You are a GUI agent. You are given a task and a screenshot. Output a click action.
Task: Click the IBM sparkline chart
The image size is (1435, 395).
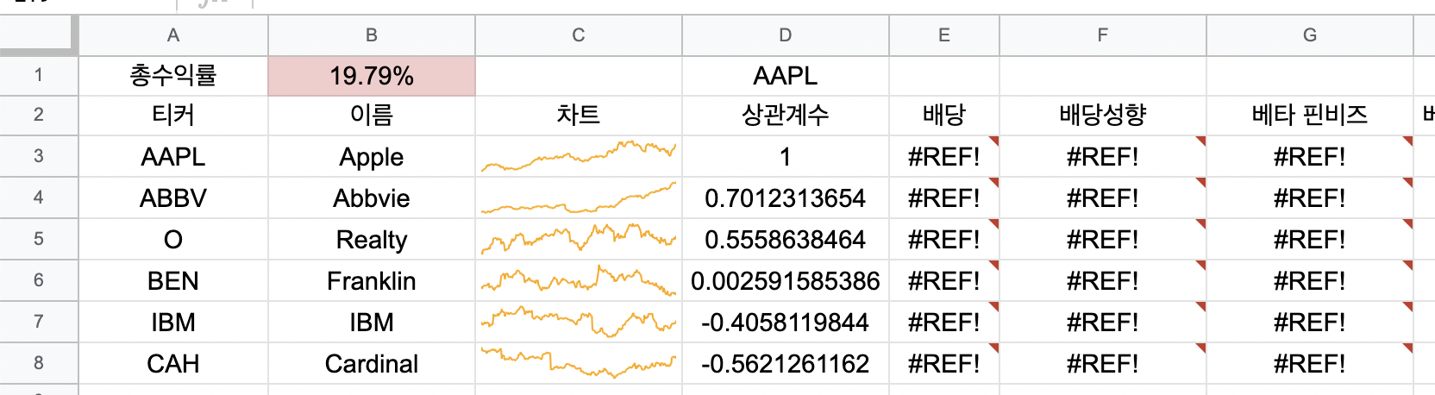579,322
